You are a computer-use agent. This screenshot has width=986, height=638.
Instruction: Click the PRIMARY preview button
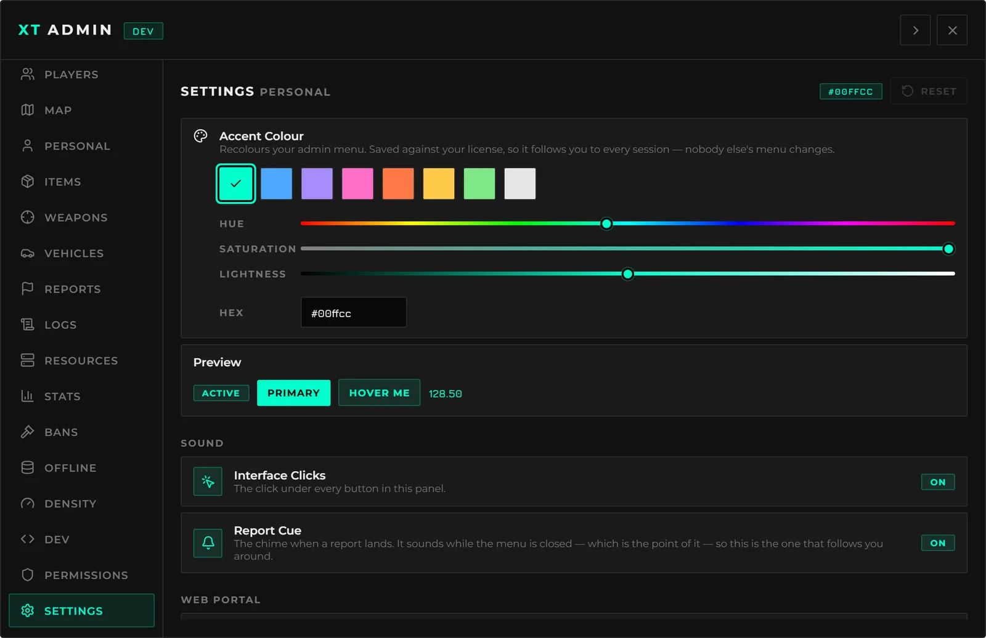coord(293,393)
